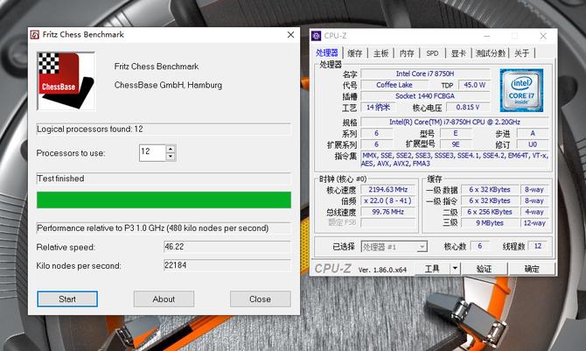Decrease the Processors to use value with the down arrow
The width and height of the screenshot is (586, 351).
pos(171,157)
